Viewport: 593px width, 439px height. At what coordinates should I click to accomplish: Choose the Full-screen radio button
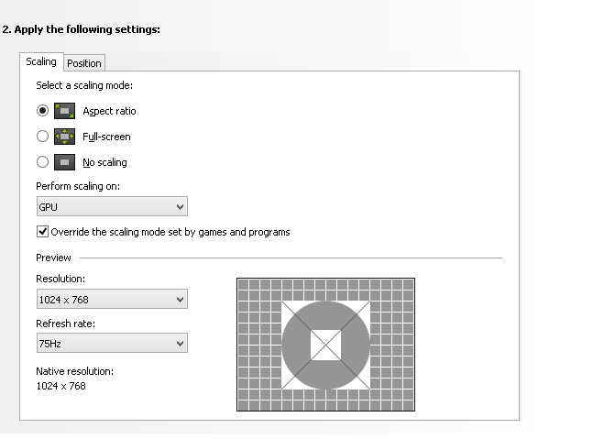pos(42,137)
